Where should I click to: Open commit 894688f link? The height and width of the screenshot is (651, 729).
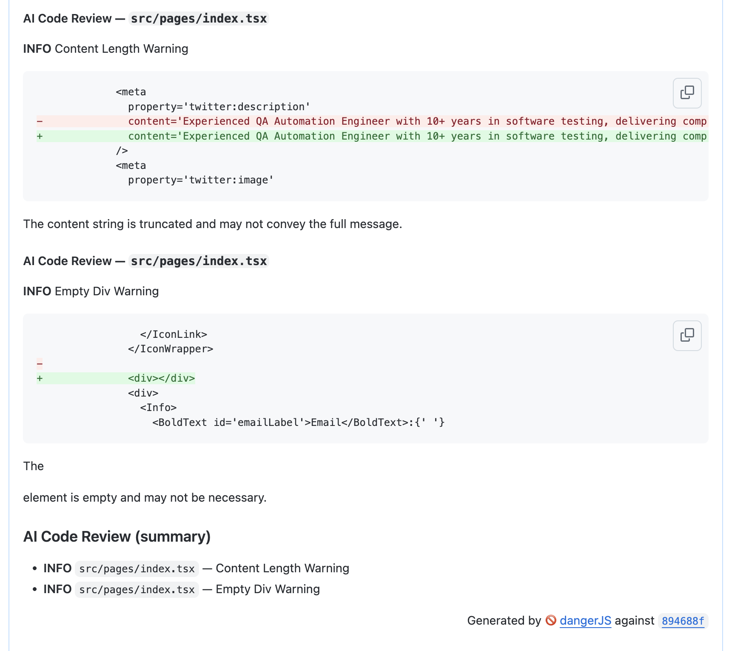click(x=683, y=621)
